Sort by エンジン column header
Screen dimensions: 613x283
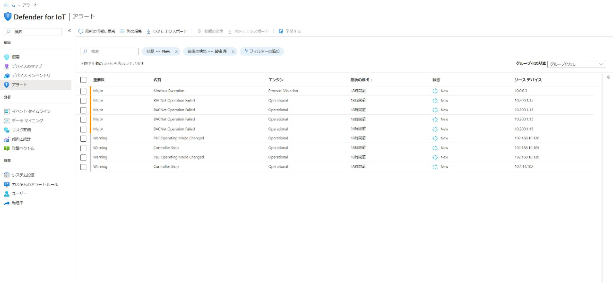tap(276, 80)
